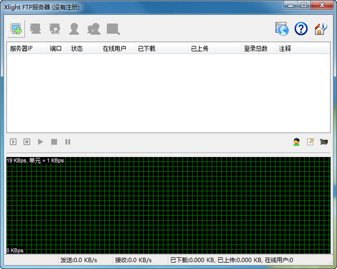This screenshot has height=269, width=337.
Task: Click the 接收:0.0 KB/s status entry
Action: 133,260
